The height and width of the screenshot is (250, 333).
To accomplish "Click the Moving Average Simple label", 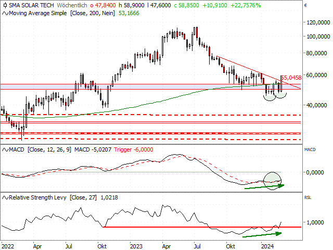I will tap(38, 14).
